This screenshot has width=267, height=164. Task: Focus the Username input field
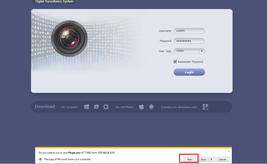click(189, 31)
